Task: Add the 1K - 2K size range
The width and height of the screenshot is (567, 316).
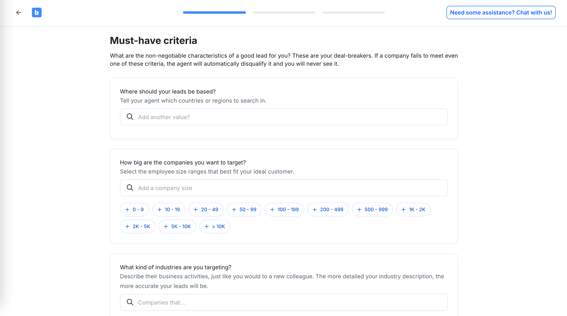Action: coord(413,210)
